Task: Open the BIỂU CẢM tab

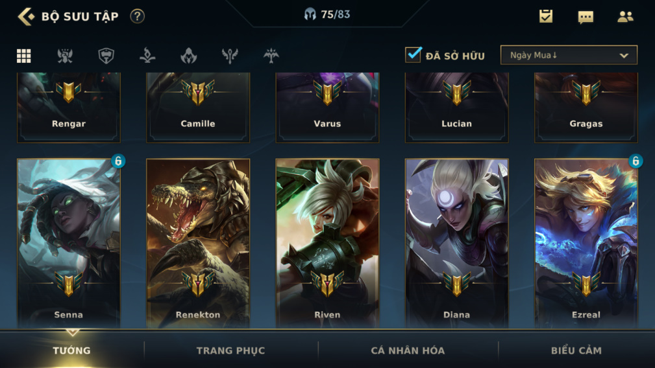Action: [576, 351]
